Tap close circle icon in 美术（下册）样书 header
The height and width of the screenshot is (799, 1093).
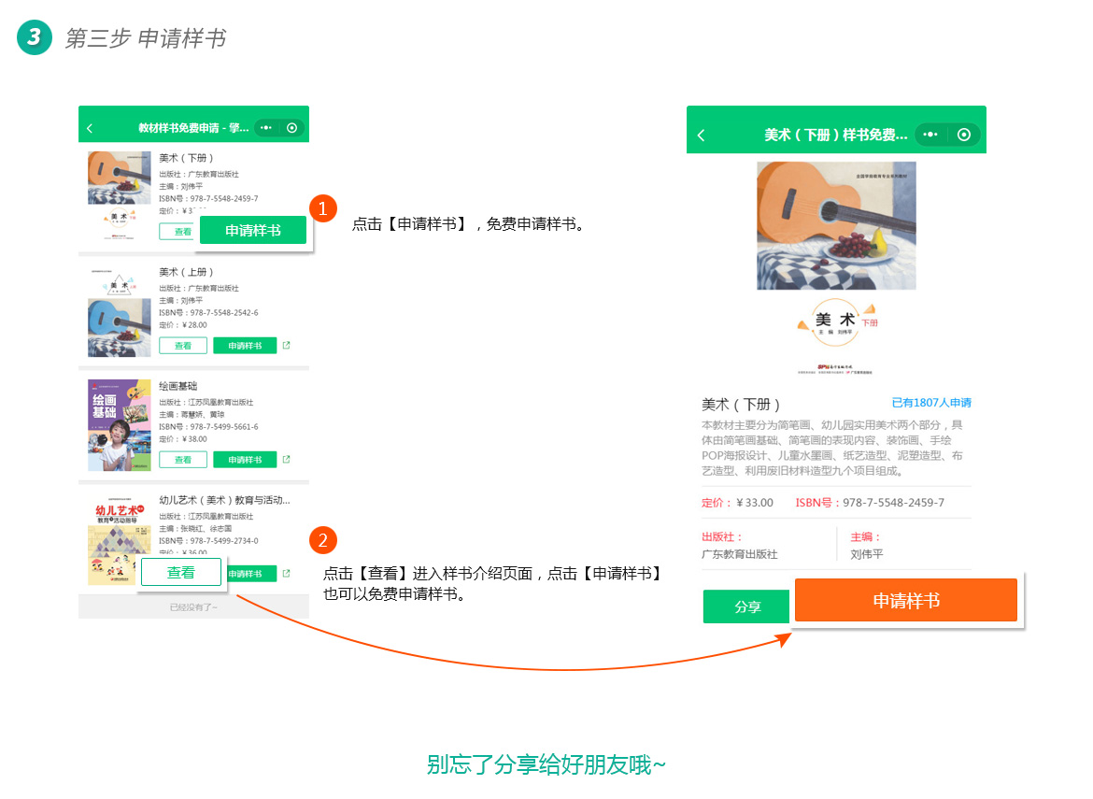click(964, 135)
